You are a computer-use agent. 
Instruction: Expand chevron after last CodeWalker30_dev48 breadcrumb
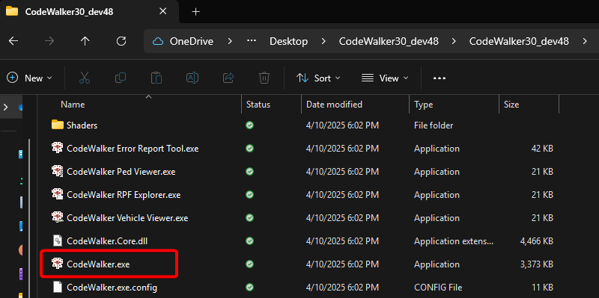[x=585, y=41]
